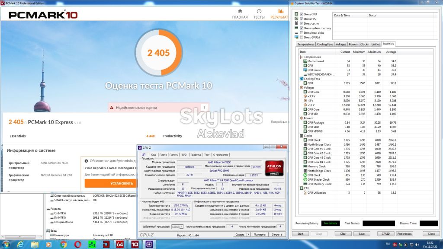Image resolution: width=443 pixels, height=249 pixels.
Task: Click the Temperatures thermometer icon in AIDA64
Action: click(302, 57)
